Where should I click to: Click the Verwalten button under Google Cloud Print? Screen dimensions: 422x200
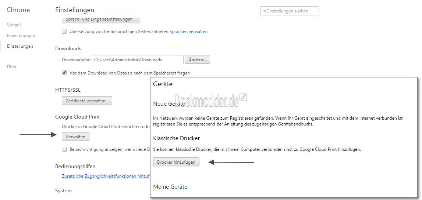coord(76,137)
